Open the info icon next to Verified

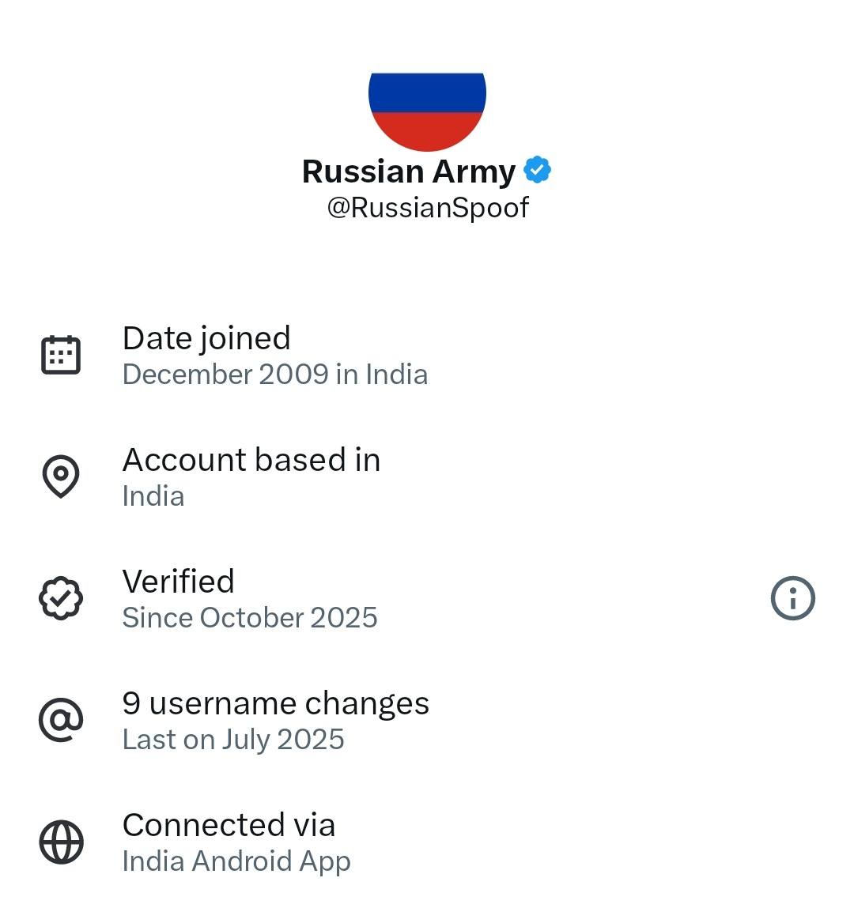(x=792, y=598)
